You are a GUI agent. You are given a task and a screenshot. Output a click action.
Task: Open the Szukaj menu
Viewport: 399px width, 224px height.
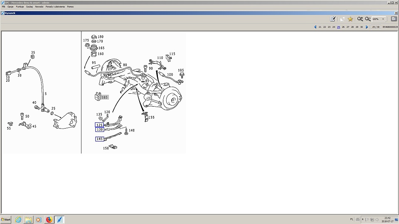30,7
